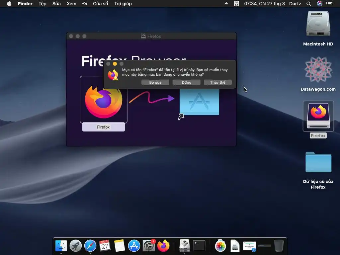Click the Firefox warning icon in dialog
Viewport: 340px width, 255px height.
click(113, 75)
